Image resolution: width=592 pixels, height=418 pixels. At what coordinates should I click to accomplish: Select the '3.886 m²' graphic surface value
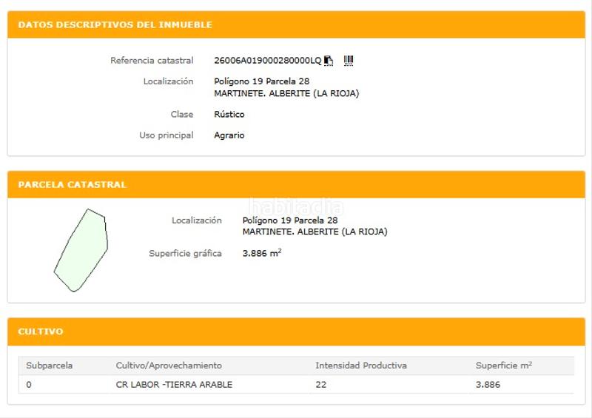pos(262,253)
